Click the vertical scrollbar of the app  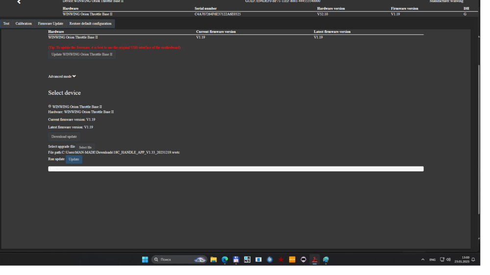[x=479, y=139]
